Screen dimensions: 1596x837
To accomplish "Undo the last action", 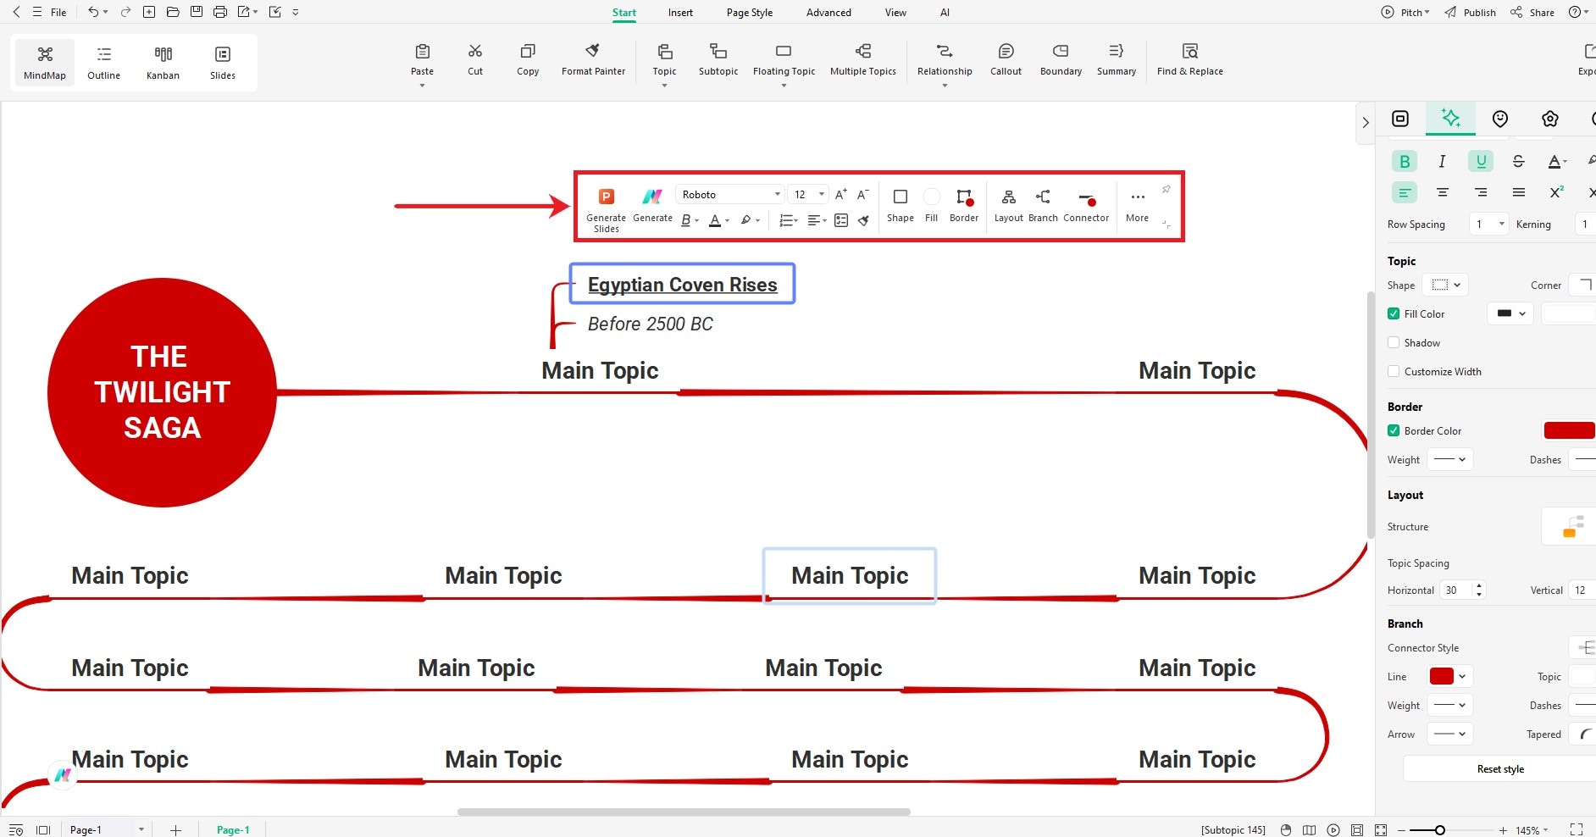I will point(93,12).
